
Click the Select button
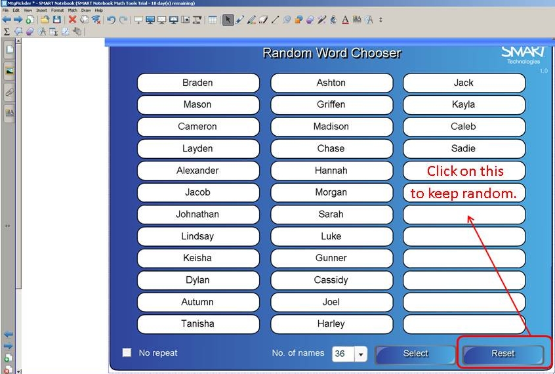point(415,354)
